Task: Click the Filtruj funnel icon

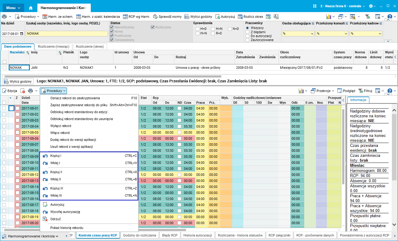Action: click(x=361, y=91)
